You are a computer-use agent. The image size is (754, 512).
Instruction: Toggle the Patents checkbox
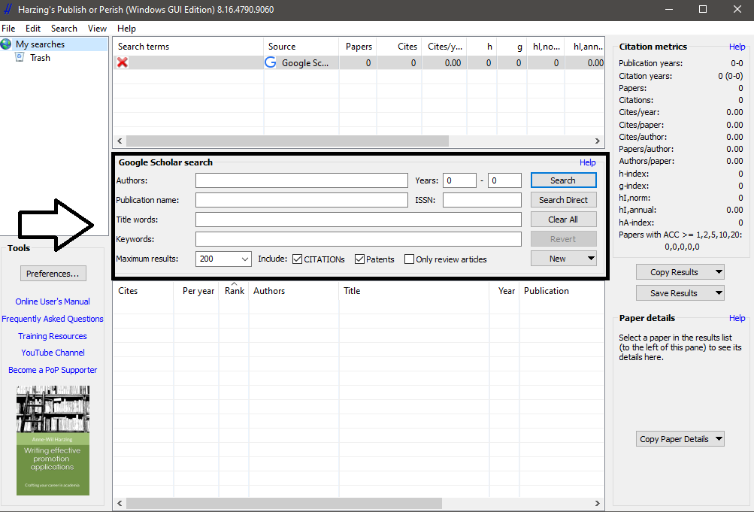click(359, 259)
